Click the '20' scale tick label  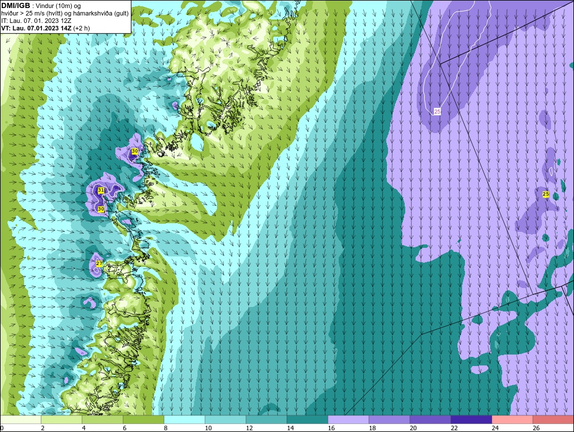tap(413, 428)
